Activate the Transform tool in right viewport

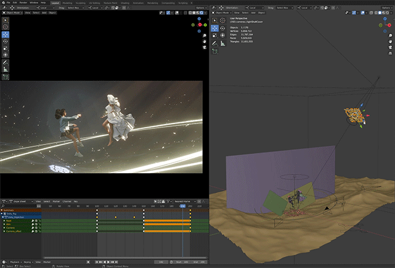223,35
